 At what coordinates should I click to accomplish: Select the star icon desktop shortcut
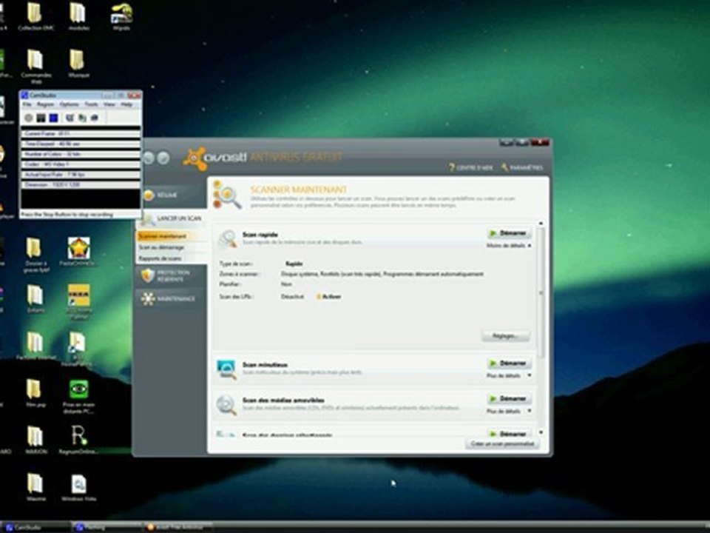click(78, 252)
